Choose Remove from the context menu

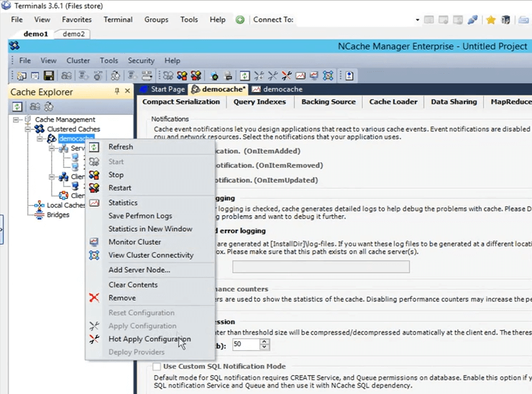tap(150, 298)
